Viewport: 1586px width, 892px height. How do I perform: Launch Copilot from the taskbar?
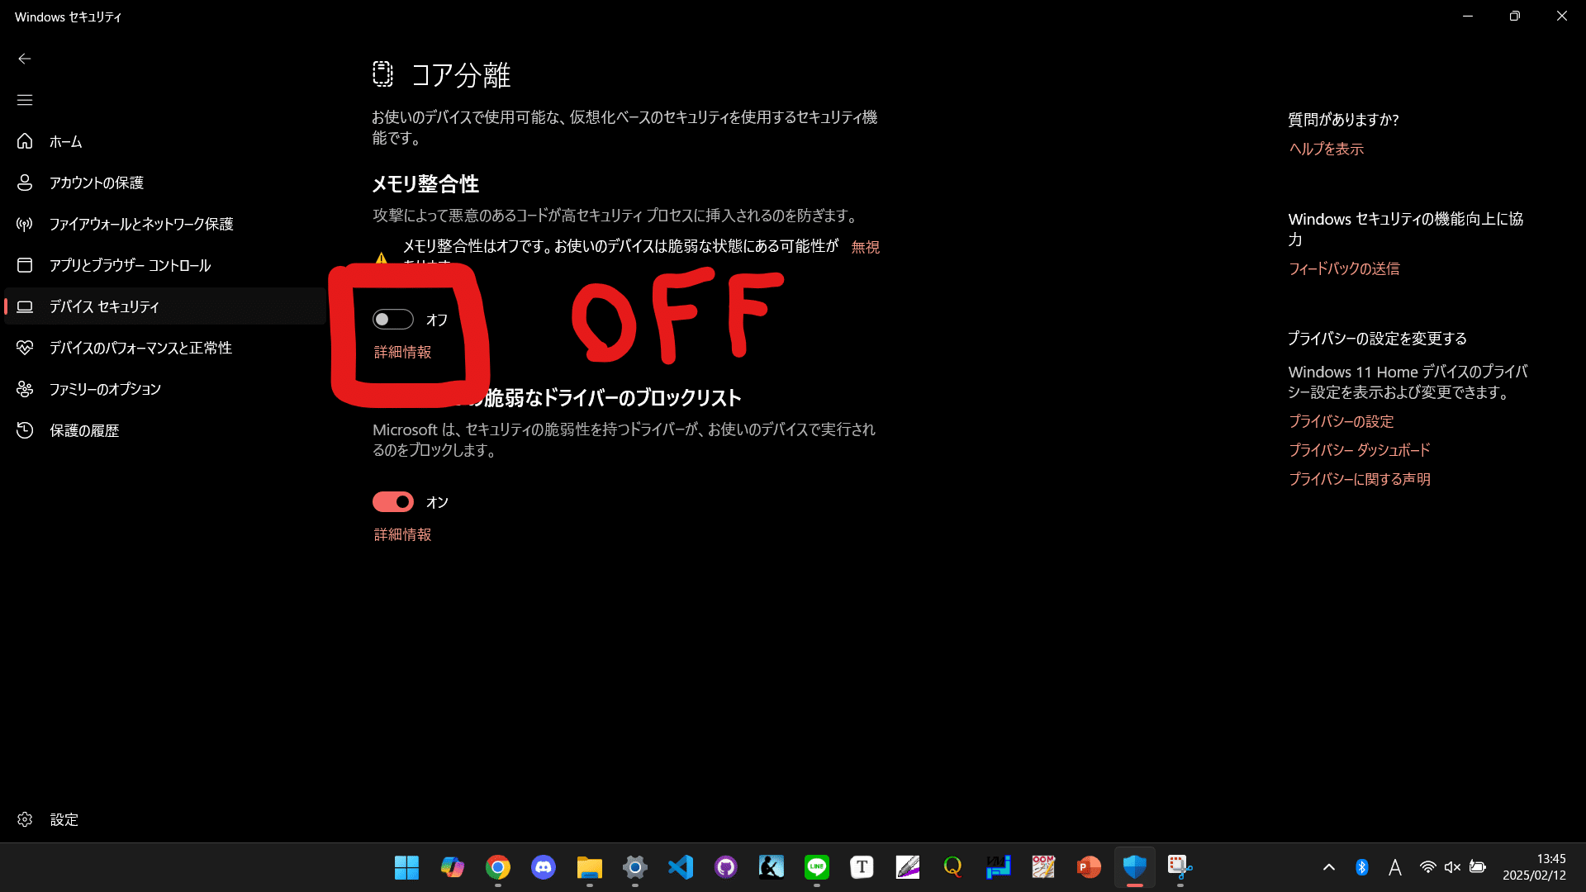(452, 867)
